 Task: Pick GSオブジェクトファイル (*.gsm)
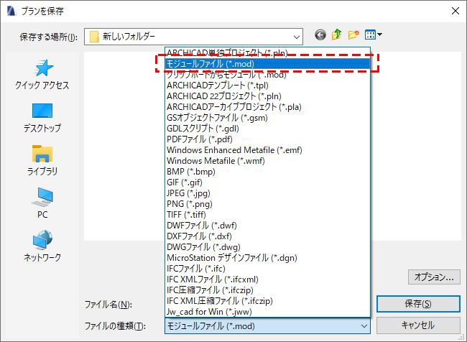pos(267,117)
